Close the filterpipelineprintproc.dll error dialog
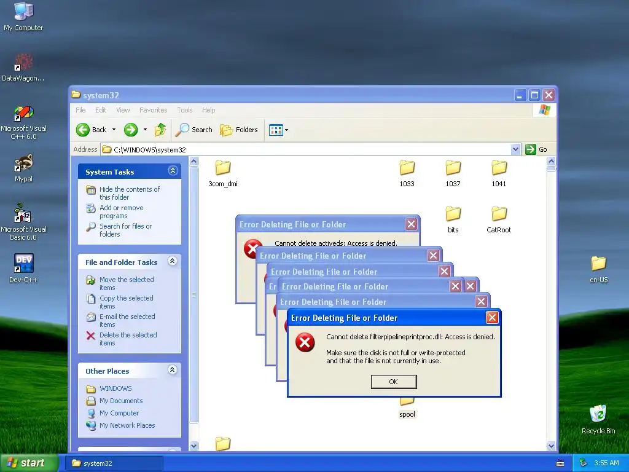The image size is (629, 472). click(x=492, y=318)
